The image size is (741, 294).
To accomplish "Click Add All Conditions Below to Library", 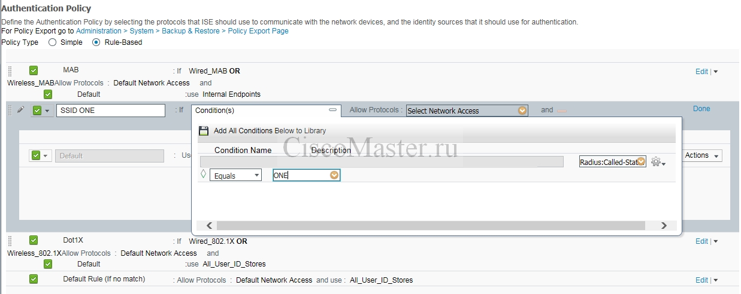I will point(270,130).
